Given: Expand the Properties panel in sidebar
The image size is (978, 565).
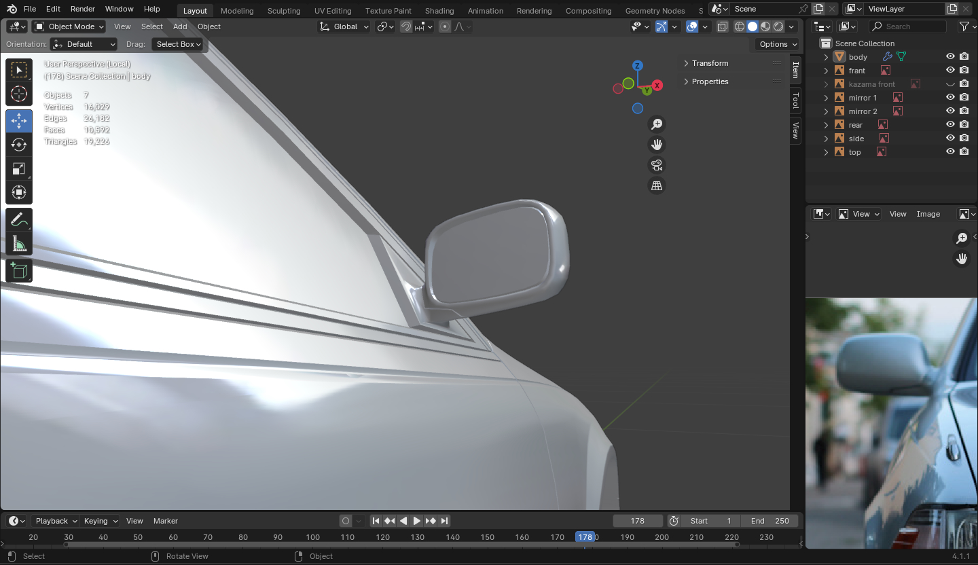Looking at the screenshot, I should [733, 81].
